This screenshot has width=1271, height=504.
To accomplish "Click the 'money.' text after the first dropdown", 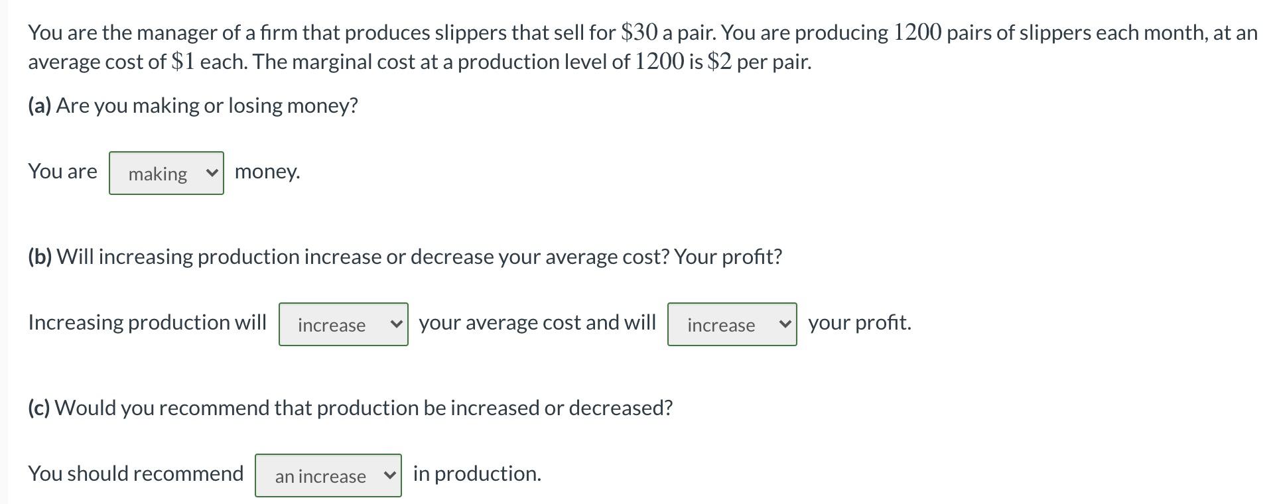I will point(267,171).
